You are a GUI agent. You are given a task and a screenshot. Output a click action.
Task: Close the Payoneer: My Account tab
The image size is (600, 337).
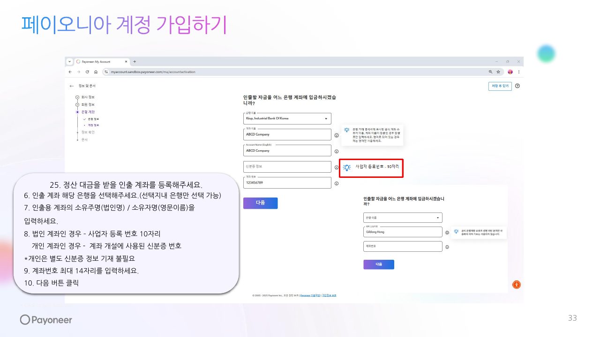126,61
